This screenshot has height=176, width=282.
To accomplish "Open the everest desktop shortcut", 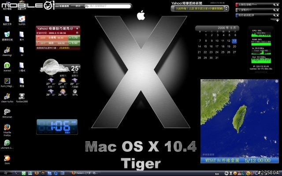I will (7, 67).
